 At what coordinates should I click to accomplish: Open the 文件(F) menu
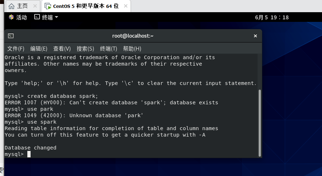click(16, 48)
